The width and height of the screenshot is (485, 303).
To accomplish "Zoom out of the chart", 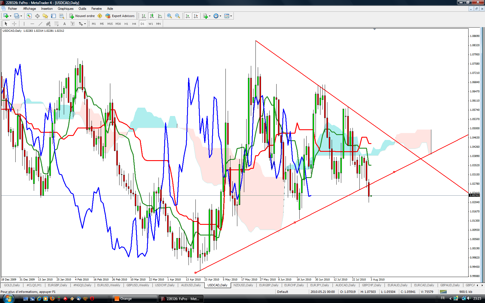I will coord(178,16).
